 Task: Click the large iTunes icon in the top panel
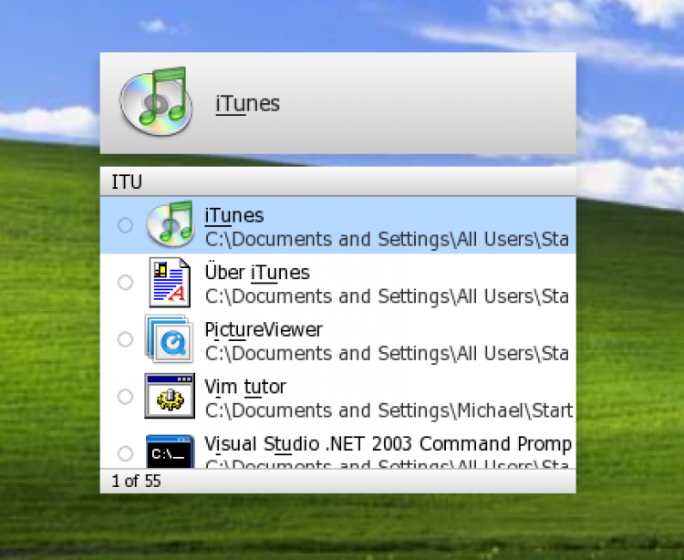[156, 101]
